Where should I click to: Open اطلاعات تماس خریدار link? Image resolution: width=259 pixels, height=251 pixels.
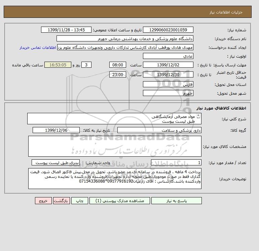coord(37,48)
